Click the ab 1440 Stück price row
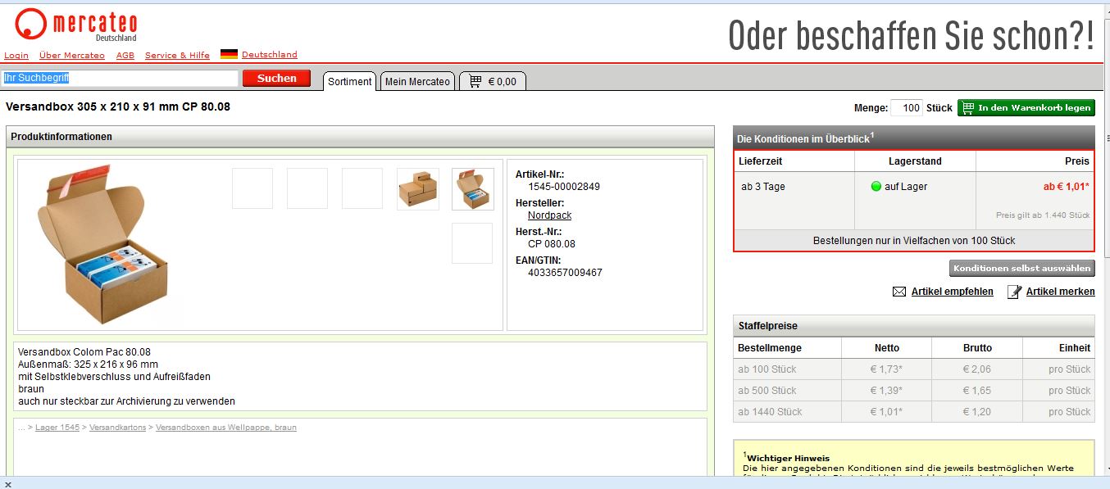 tap(914, 412)
